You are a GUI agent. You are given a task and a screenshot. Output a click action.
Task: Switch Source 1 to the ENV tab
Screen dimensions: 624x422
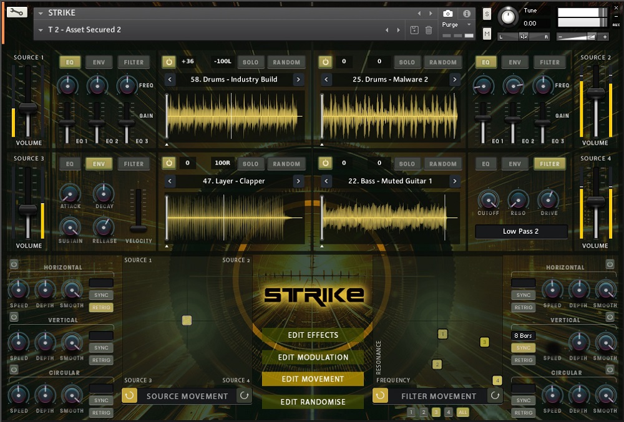coord(99,62)
